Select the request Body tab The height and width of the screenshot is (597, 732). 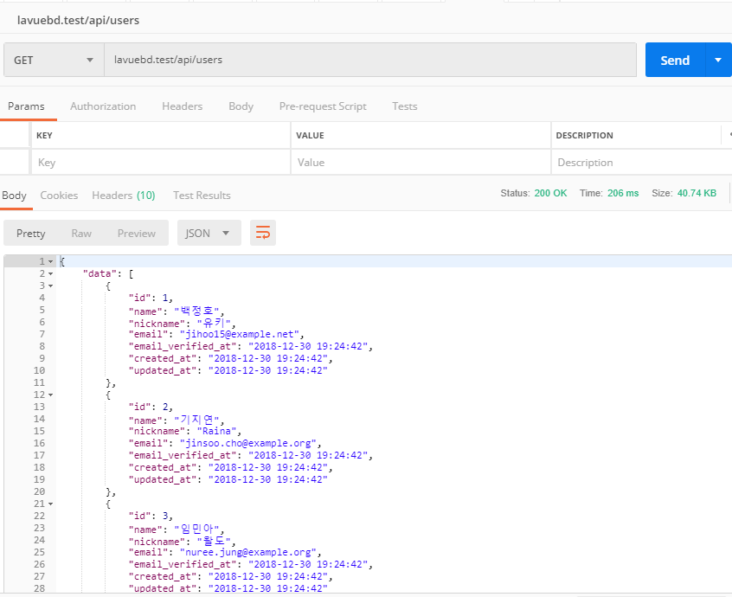tap(241, 106)
